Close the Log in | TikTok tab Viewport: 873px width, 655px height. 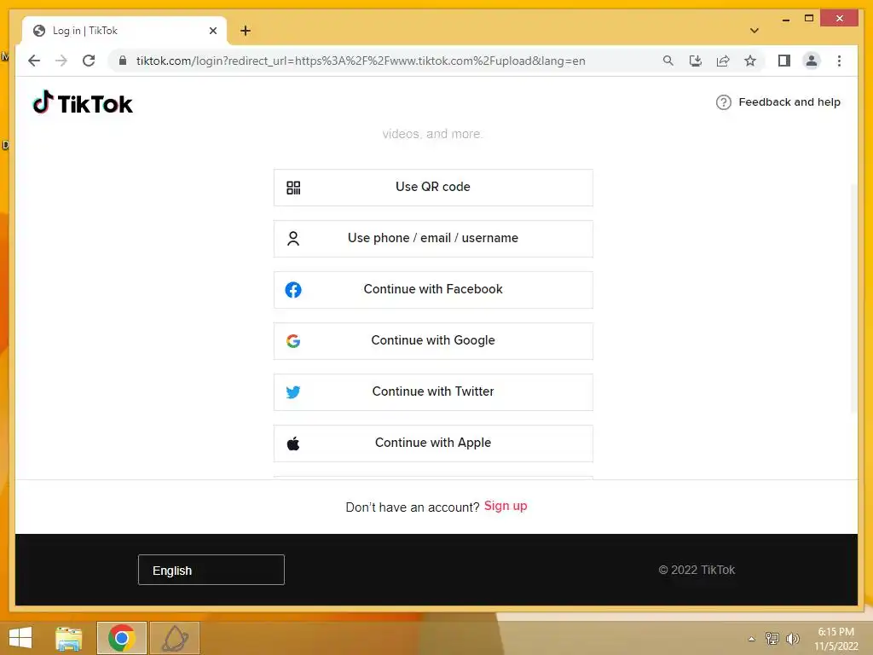[x=212, y=31]
